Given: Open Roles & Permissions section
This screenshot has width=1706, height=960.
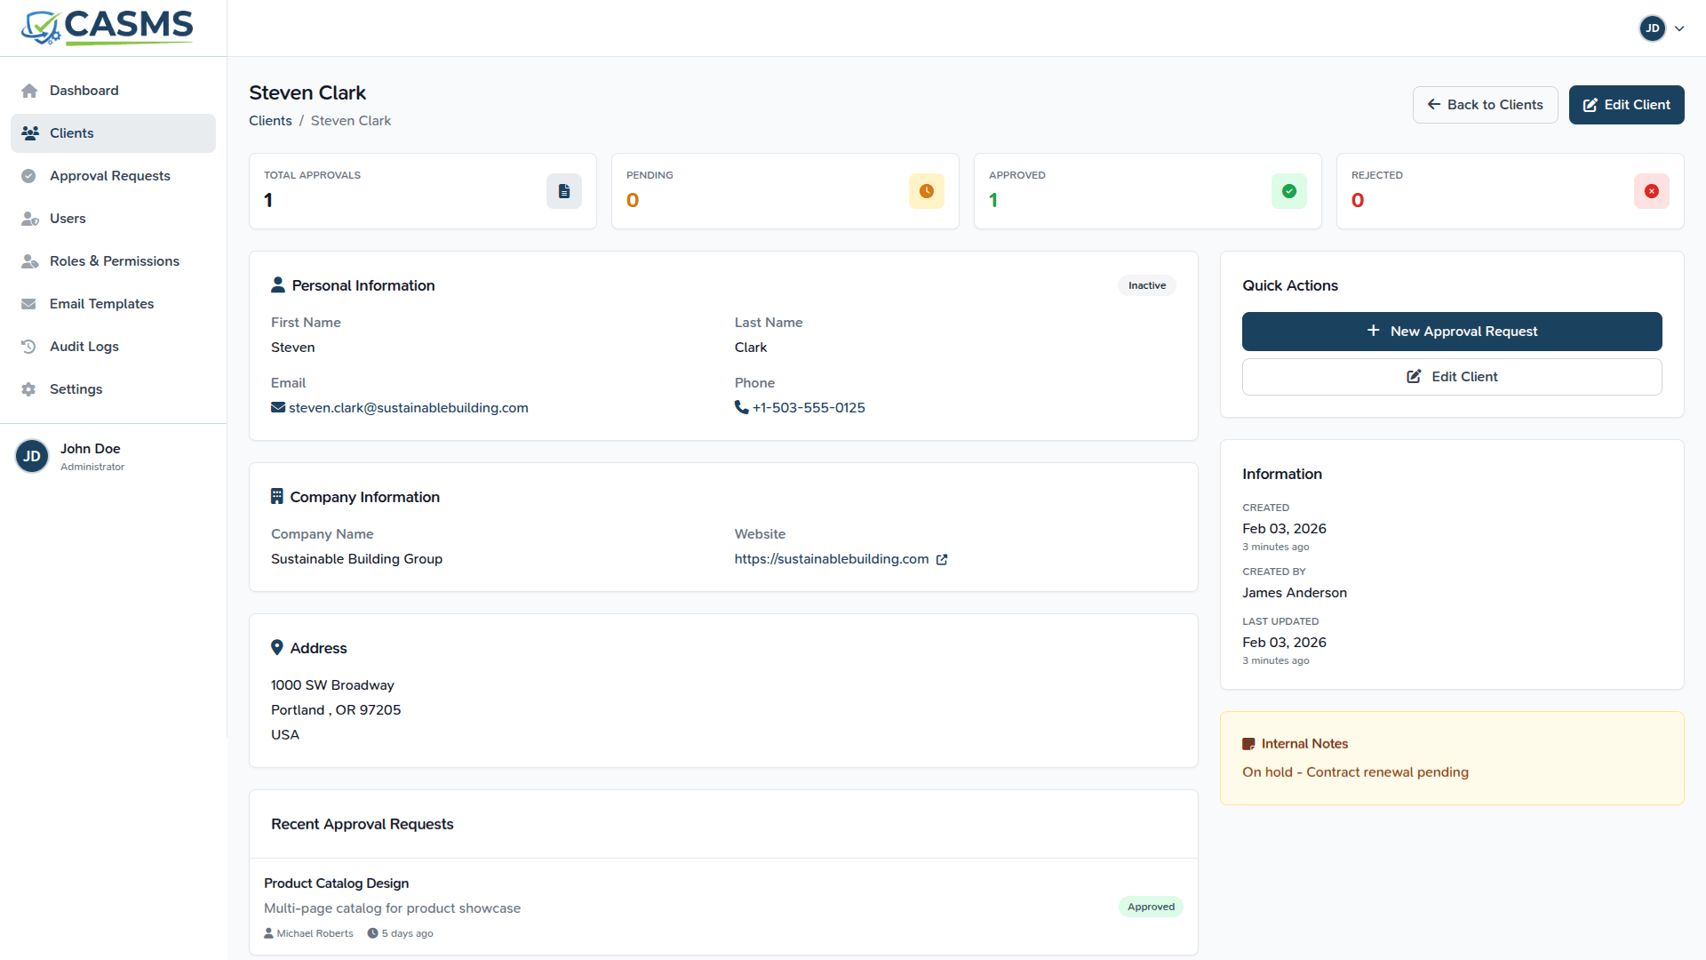Looking at the screenshot, I should pos(114,261).
